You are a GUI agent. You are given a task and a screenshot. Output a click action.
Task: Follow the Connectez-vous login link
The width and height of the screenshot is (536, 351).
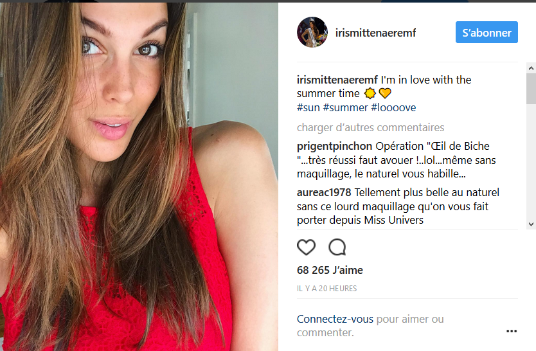(x=335, y=319)
